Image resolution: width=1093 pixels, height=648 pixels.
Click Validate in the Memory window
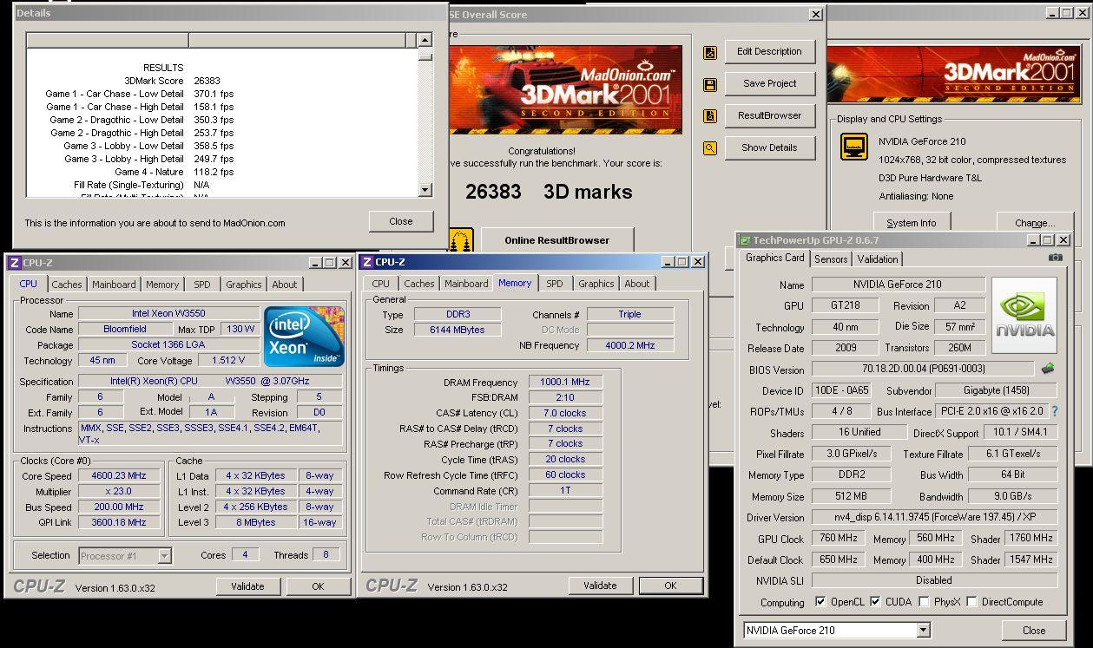pyautogui.click(x=600, y=586)
